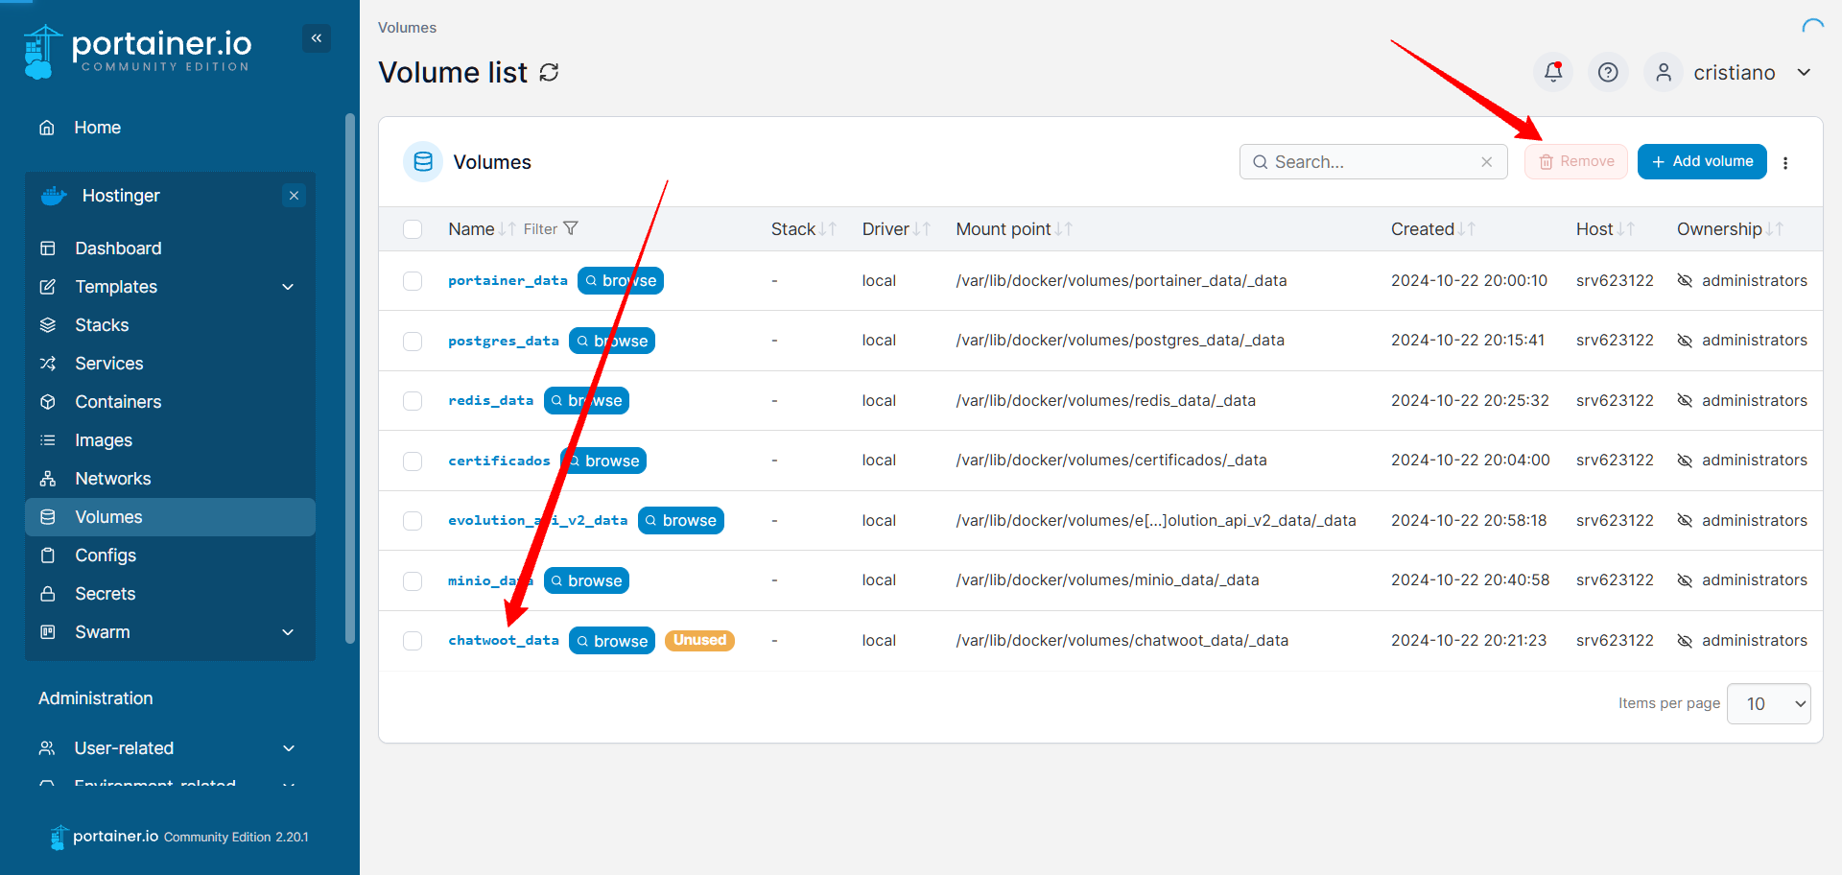
Task: Select the chatwoot_data volume checkbox
Action: [x=413, y=641]
